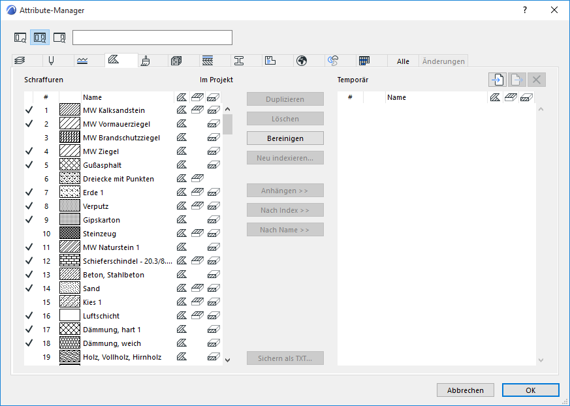
Task: Switch to the Line Types tab icon
Action: pos(82,61)
